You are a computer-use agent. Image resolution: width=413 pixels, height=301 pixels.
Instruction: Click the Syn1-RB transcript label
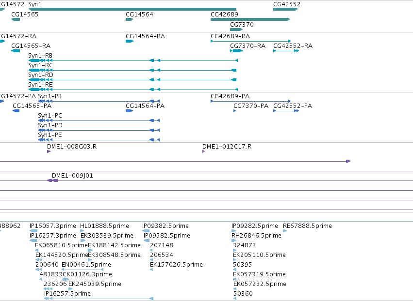[x=40, y=56]
